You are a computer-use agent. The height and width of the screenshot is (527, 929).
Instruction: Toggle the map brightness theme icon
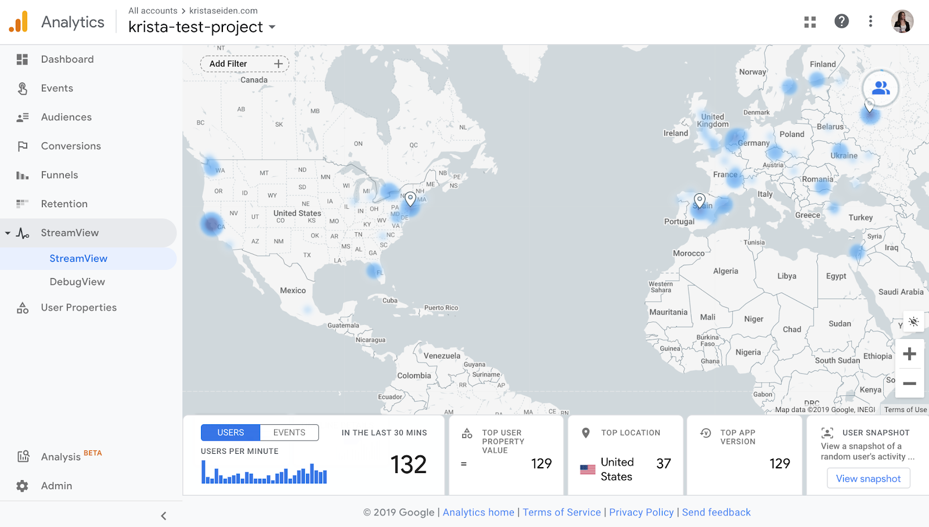point(913,322)
